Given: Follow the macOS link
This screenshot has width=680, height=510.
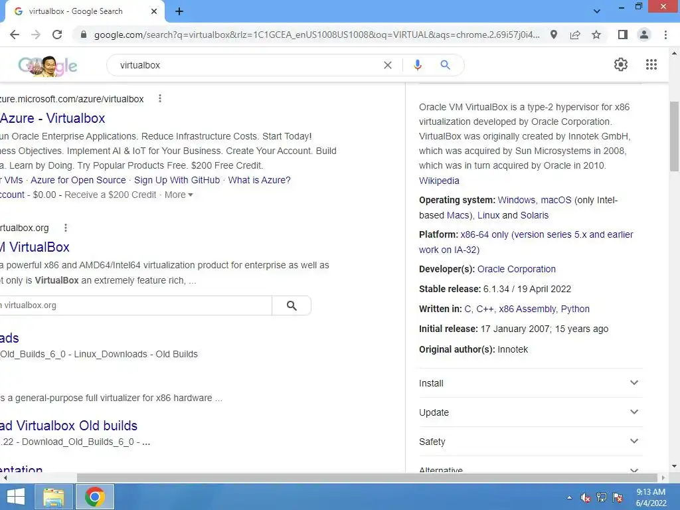Looking at the screenshot, I should point(556,200).
